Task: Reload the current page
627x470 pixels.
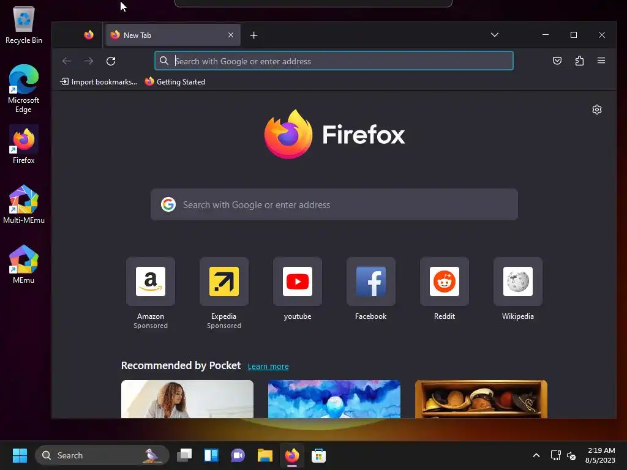Action: (111, 61)
